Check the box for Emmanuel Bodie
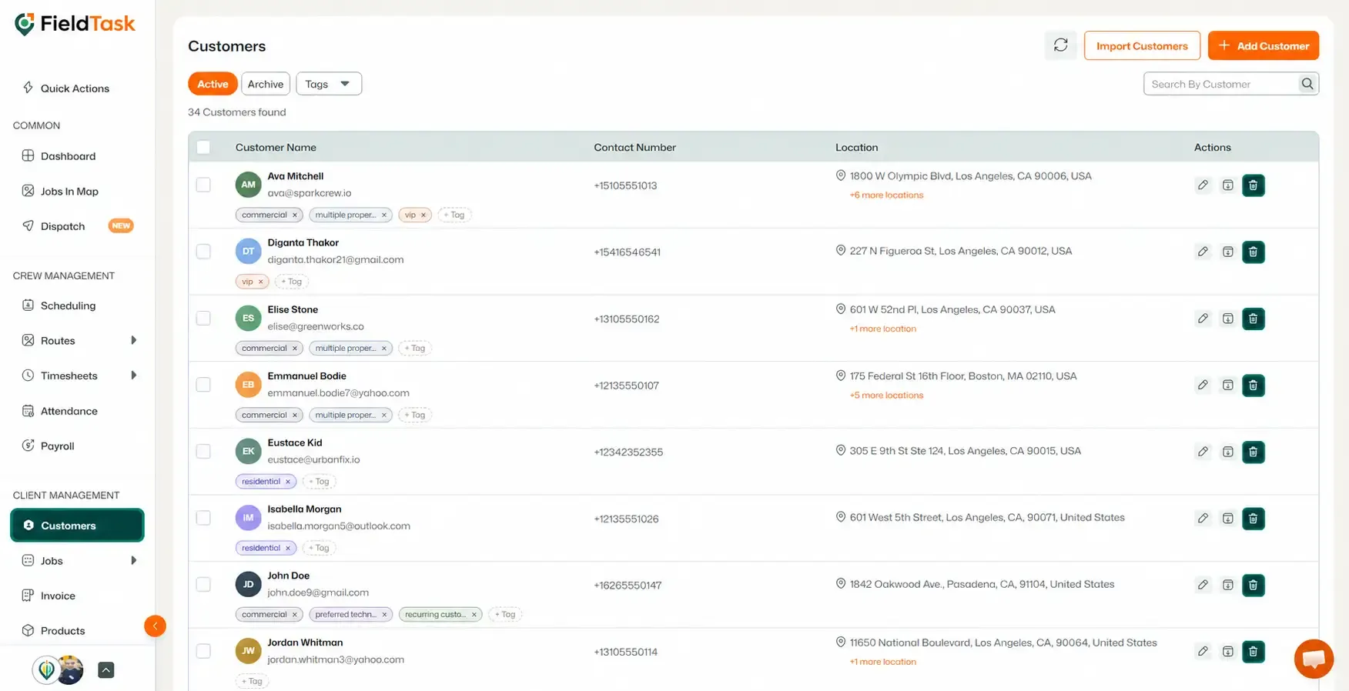The image size is (1349, 691). [x=203, y=385]
